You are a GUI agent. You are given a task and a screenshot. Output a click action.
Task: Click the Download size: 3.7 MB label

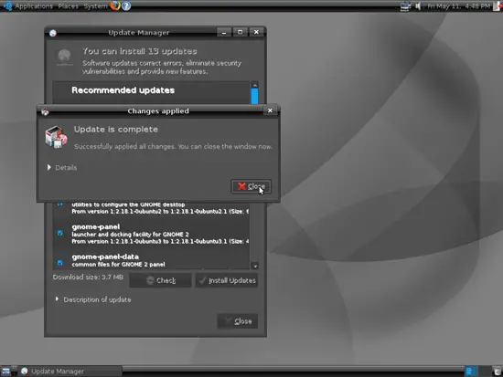[88, 278]
